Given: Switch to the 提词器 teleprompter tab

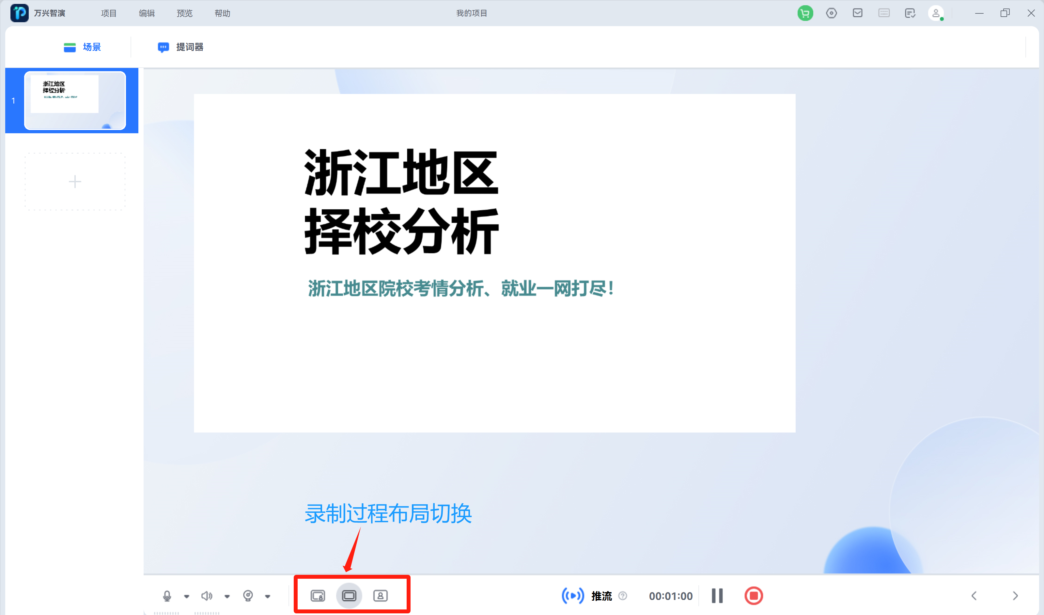Looking at the screenshot, I should click(x=180, y=47).
